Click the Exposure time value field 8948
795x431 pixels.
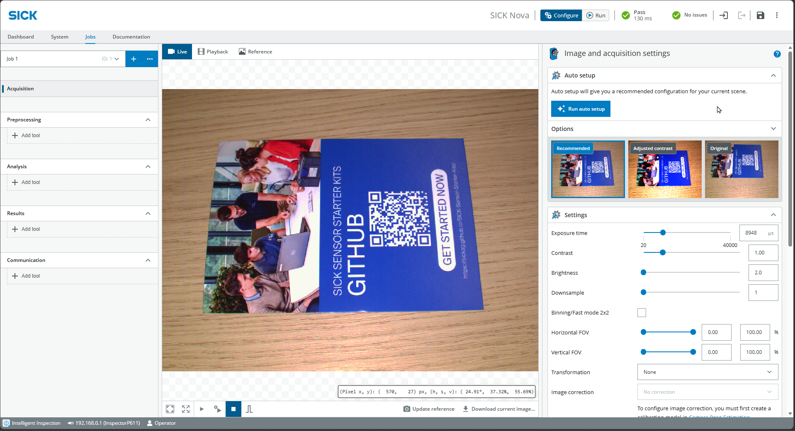click(x=759, y=233)
